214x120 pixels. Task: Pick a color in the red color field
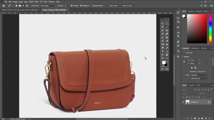(197, 29)
